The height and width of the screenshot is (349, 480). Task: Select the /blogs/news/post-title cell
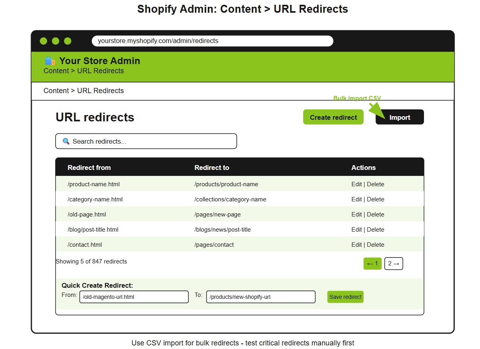[x=223, y=230]
